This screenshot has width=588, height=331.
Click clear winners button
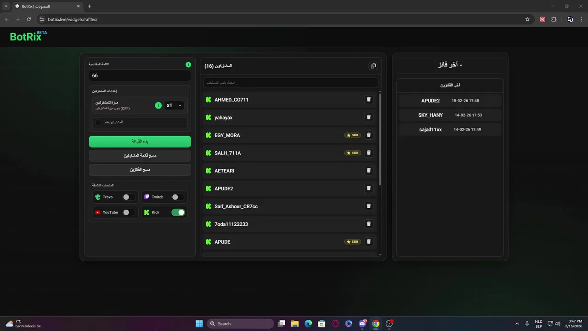(x=140, y=170)
